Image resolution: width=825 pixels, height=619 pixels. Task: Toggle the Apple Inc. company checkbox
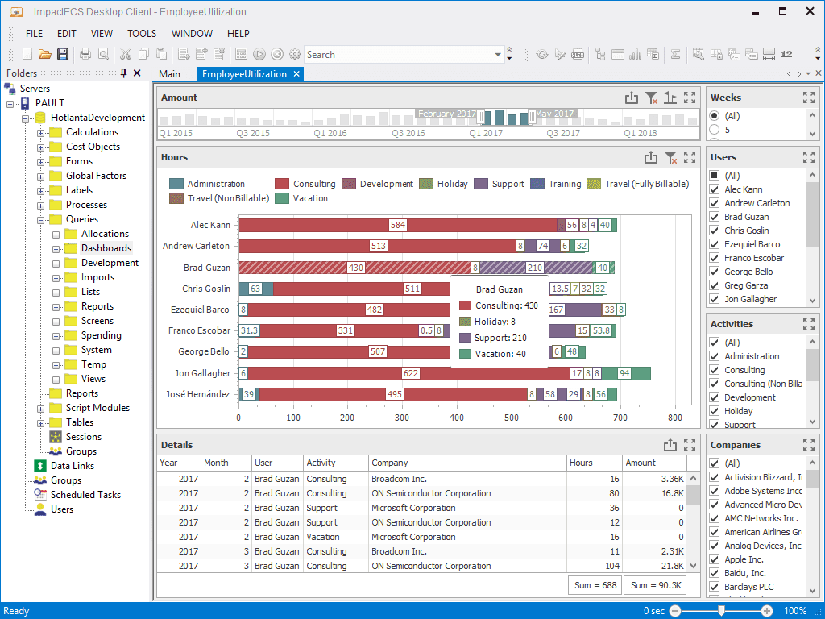[x=715, y=559]
